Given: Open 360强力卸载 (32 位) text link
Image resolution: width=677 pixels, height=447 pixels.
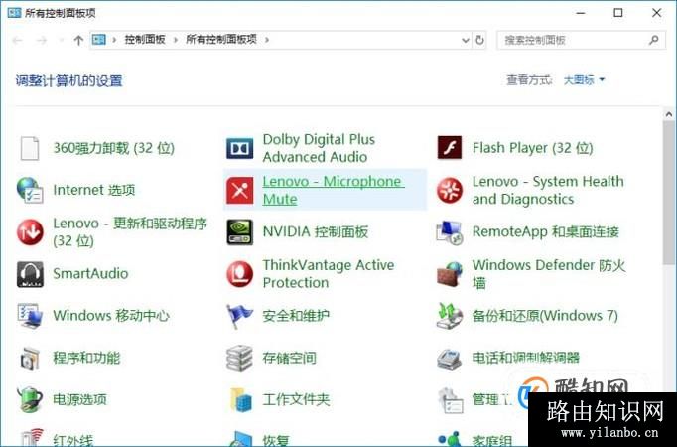Looking at the screenshot, I should pos(113,148).
